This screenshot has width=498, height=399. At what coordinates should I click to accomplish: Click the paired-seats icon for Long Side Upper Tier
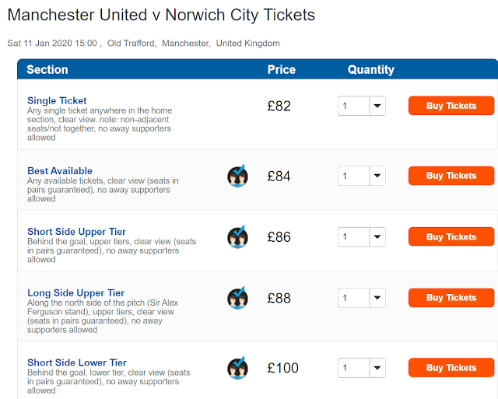tap(237, 298)
